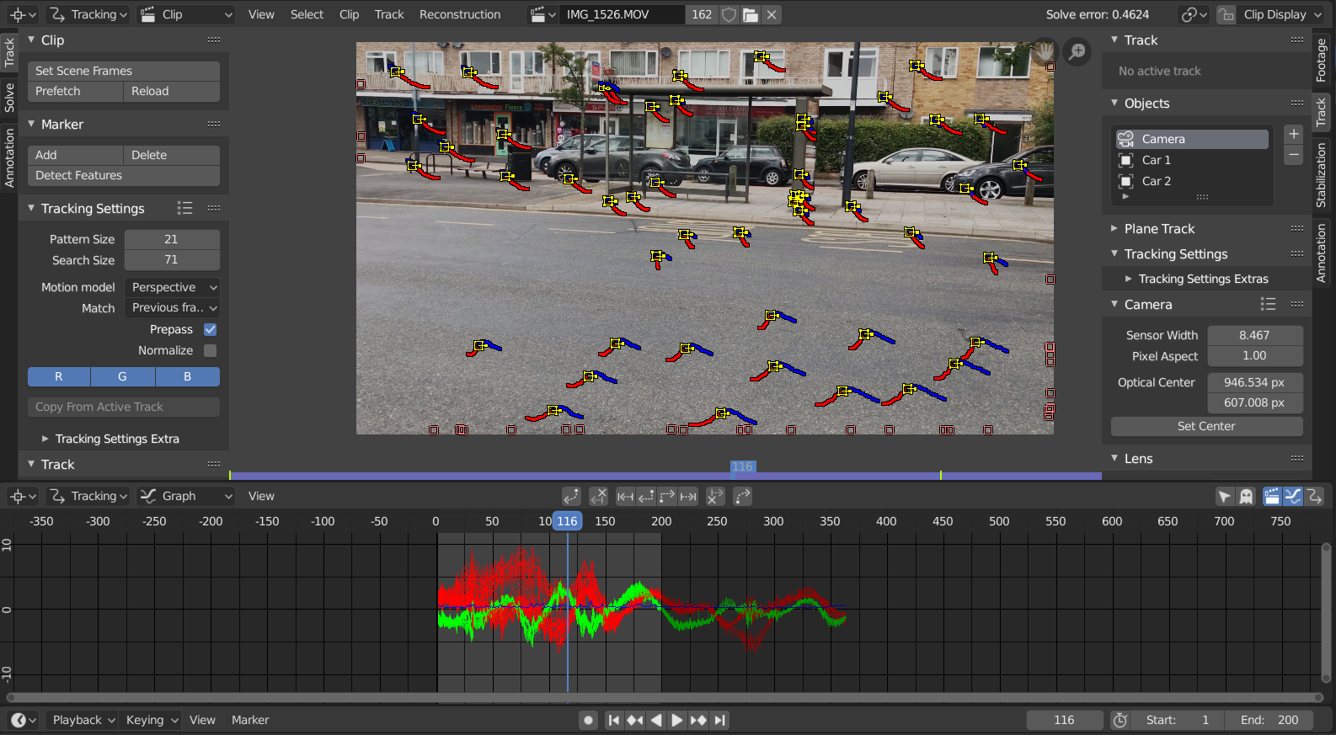The image size is (1336, 735).
Task: Open the Motion model Perspective dropdown
Action: coord(172,287)
